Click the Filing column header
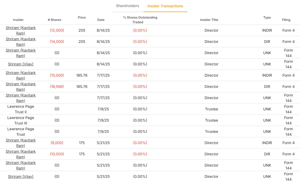Screen dimensions: 300x182 pos(286,20)
